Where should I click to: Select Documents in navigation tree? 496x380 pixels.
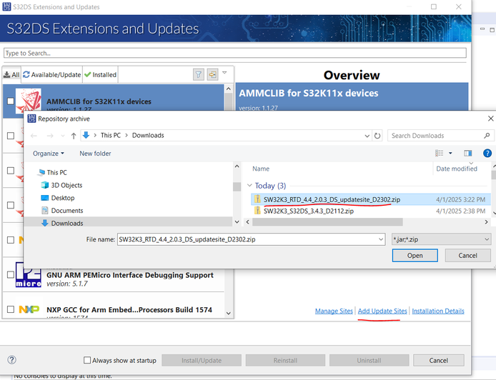pyautogui.click(x=66, y=210)
